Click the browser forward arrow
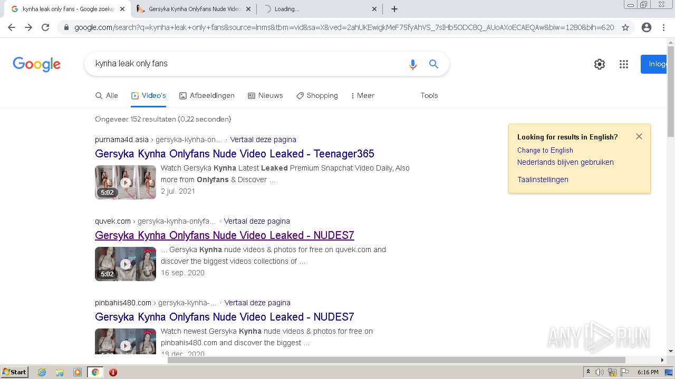 click(28, 27)
